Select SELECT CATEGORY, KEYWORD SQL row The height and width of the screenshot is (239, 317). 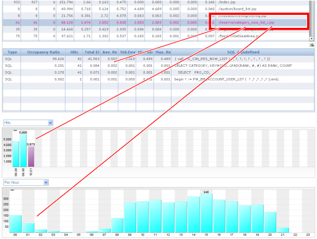[158, 66]
